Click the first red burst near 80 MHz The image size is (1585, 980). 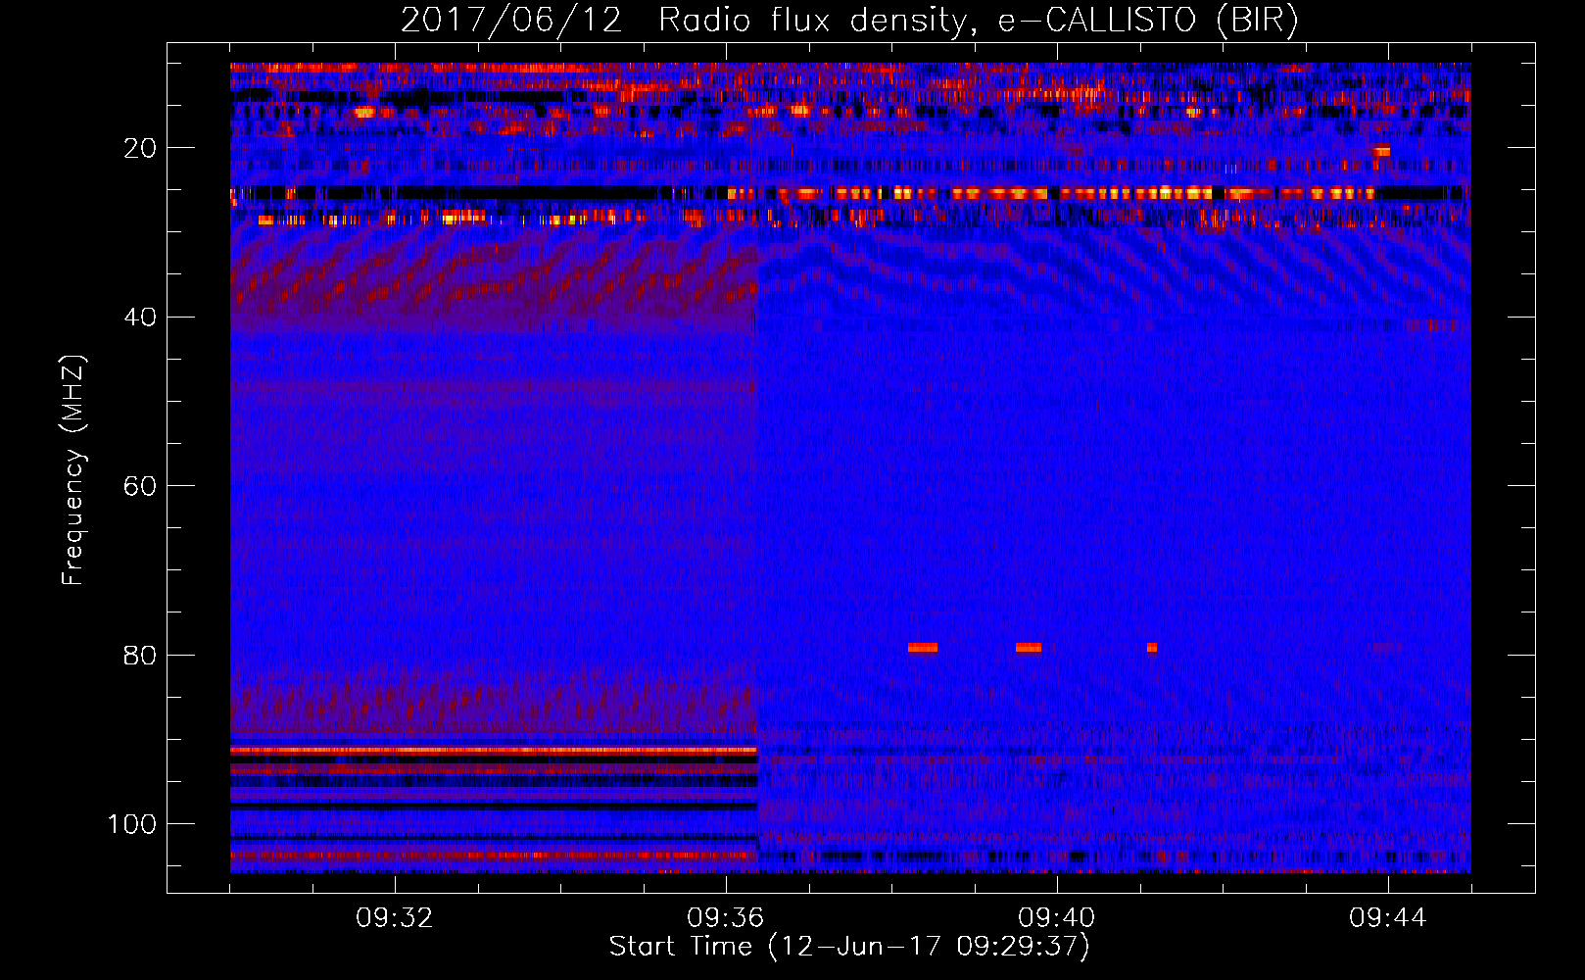click(x=923, y=648)
